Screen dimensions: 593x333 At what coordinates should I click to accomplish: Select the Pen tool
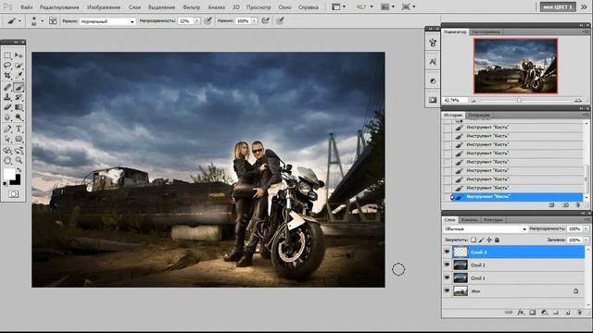pyautogui.click(x=7, y=129)
